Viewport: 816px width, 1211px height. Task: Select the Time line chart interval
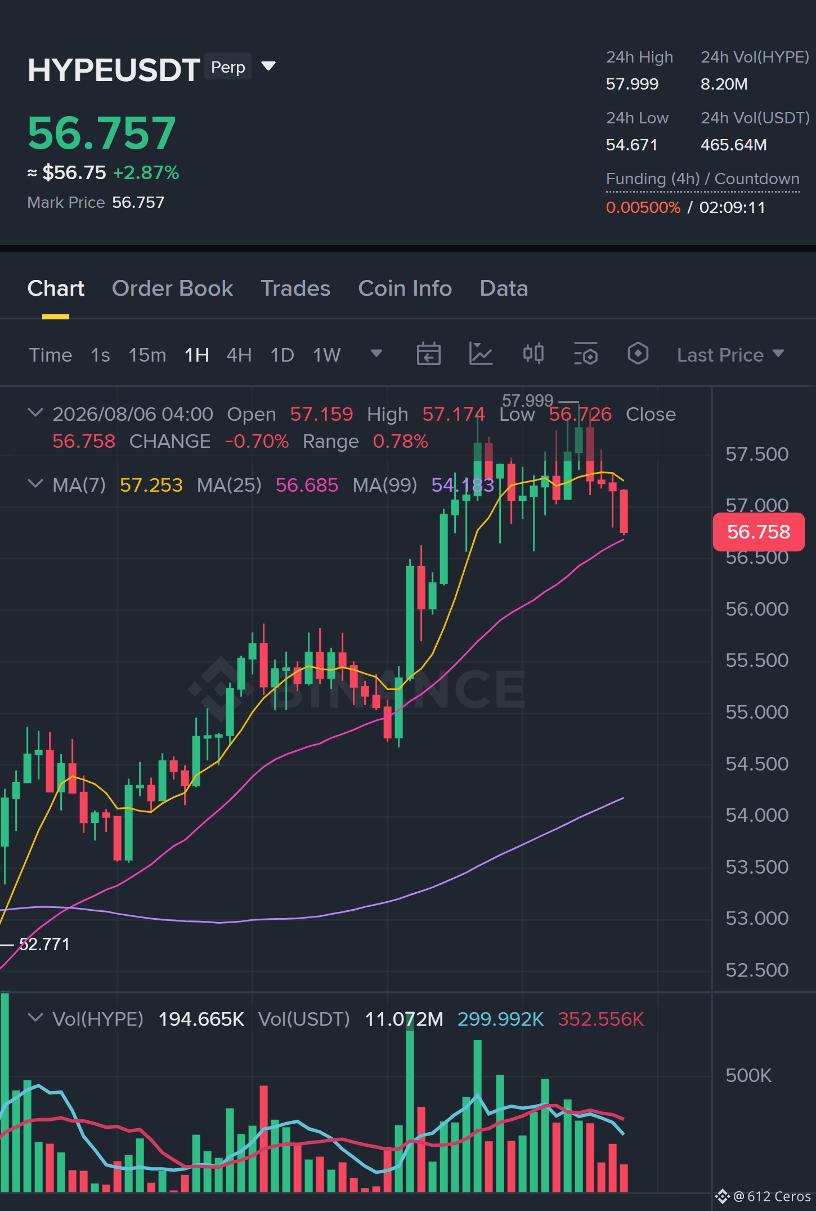[51, 355]
